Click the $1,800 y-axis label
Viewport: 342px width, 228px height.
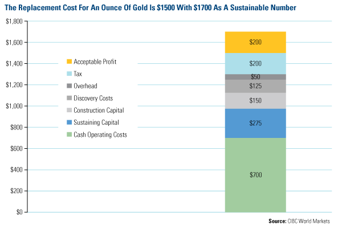[x=14, y=21]
